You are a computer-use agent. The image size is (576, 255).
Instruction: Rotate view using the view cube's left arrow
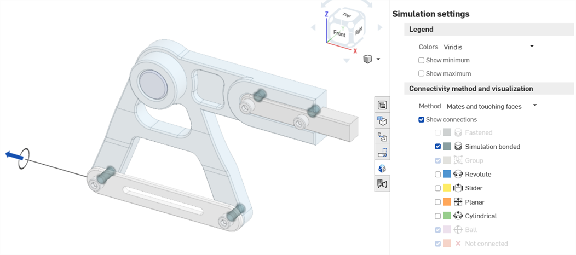click(x=314, y=27)
